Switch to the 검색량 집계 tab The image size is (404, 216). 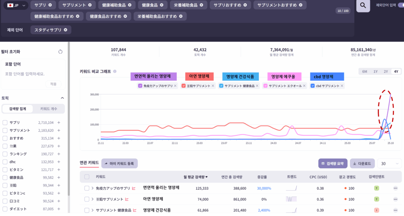point(17,109)
